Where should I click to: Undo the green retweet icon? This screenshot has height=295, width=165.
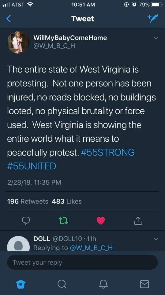coord(63,221)
